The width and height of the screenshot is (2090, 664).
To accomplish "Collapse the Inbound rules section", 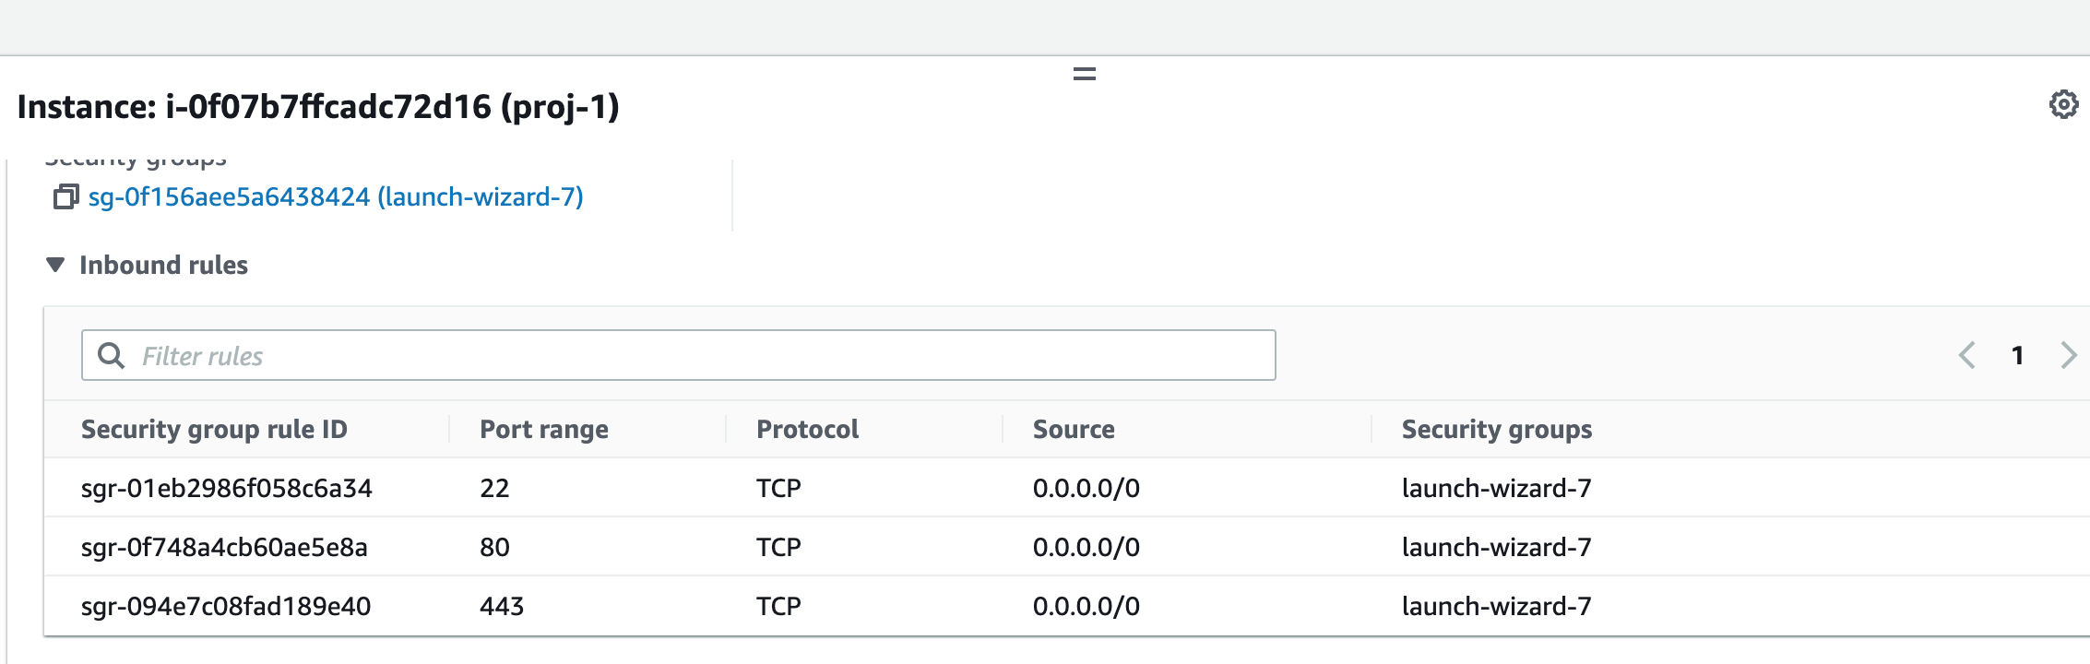I will pyautogui.click(x=162, y=266).
